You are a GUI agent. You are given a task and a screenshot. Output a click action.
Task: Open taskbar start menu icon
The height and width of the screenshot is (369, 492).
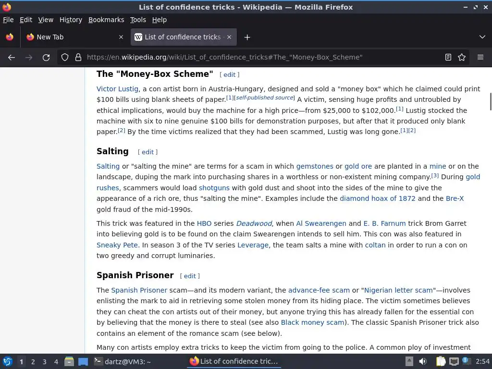pos(8,361)
